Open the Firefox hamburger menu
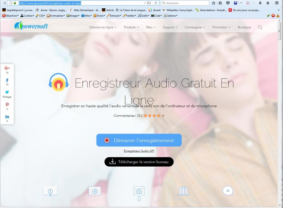This screenshot has height=208, width=283. (277, 3)
